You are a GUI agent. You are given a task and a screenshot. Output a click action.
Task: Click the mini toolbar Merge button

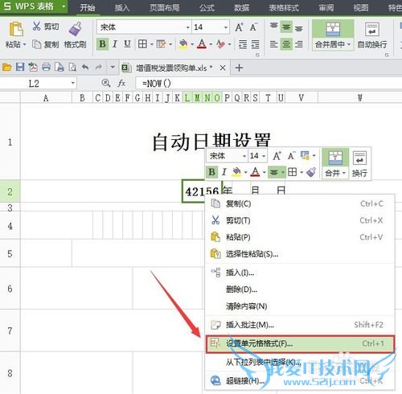pos(335,163)
